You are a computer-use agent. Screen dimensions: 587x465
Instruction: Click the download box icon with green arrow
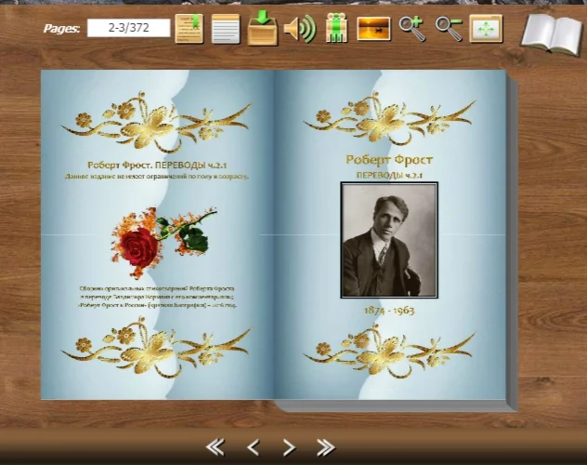click(x=263, y=28)
